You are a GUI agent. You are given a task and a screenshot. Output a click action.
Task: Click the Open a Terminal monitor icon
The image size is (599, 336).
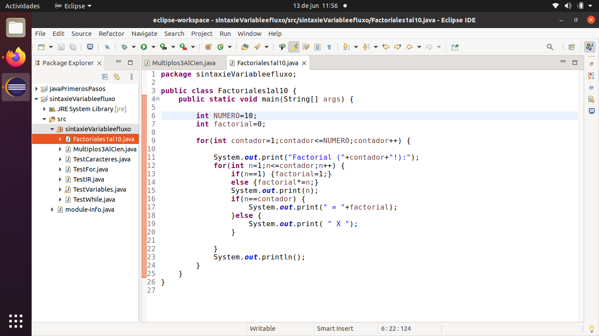pyautogui.click(x=90, y=47)
